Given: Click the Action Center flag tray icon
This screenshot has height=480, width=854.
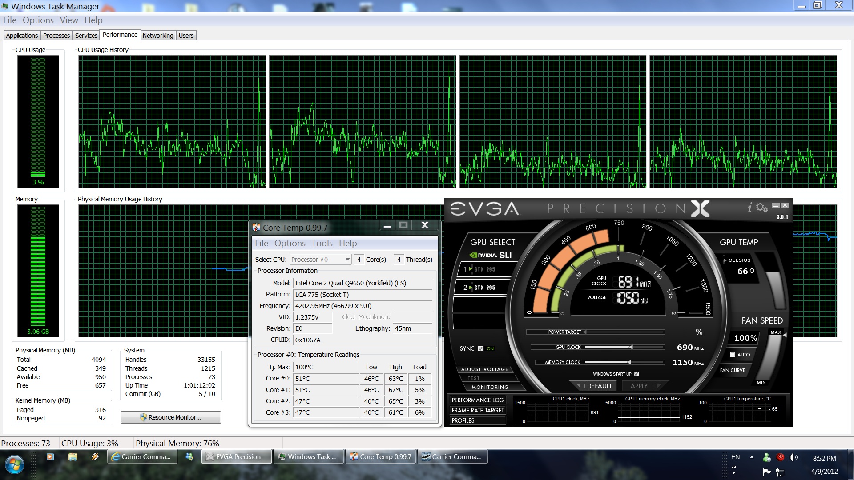Looking at the screenshot, I should point(767,472).
